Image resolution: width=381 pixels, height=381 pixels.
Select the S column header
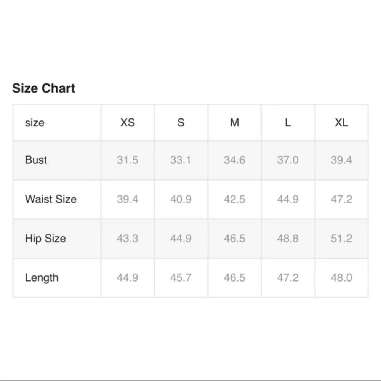pyautogui.click(x=181, y=123)
